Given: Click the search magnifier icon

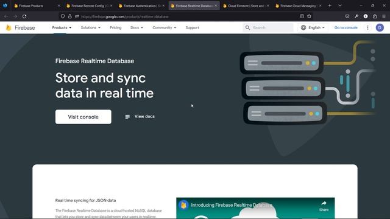Looking at the screenshot, I should 247,27.
